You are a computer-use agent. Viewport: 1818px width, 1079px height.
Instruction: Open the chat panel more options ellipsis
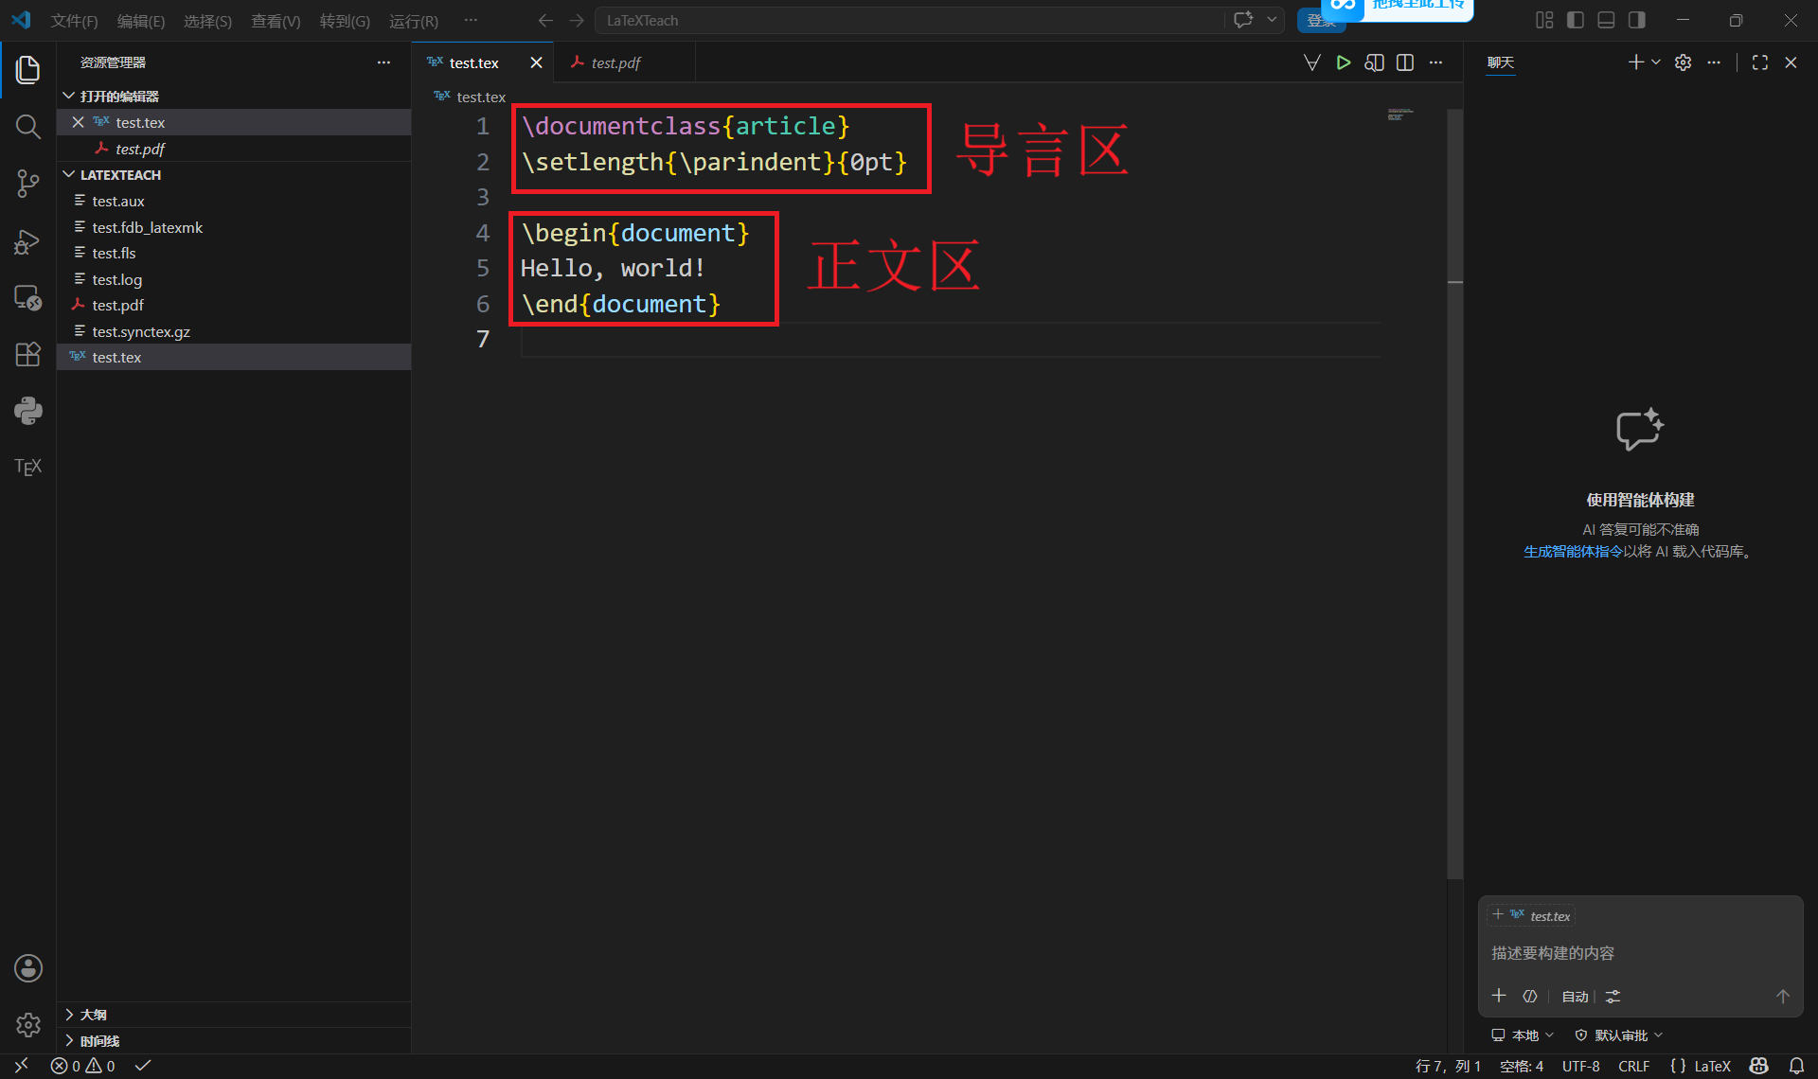pos(1714,62)
